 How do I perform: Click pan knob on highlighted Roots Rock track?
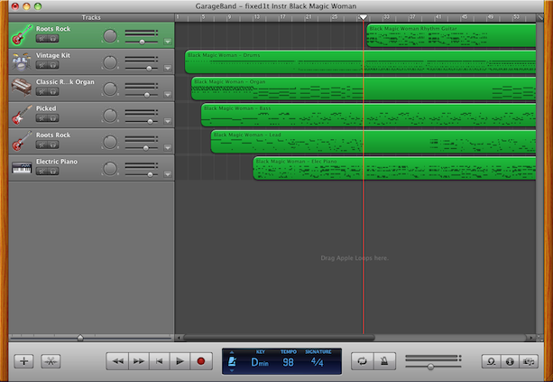coord(110,36)
